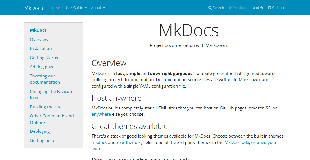Screen dimensions: 310x160
Task: Jump to Installation section in sidebar
Action: pyautogui.click(x=41, y=48)
